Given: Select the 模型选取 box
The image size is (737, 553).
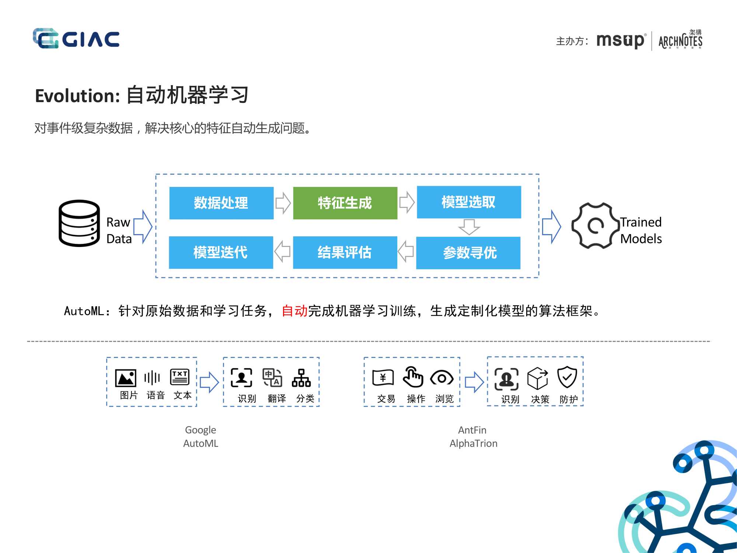Looking at the screenshot, I should click(x=469, y=202).
